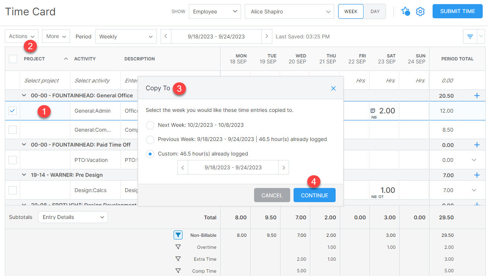
Task: Open the Actions dropdown
Action: click(x=21, y=36)
